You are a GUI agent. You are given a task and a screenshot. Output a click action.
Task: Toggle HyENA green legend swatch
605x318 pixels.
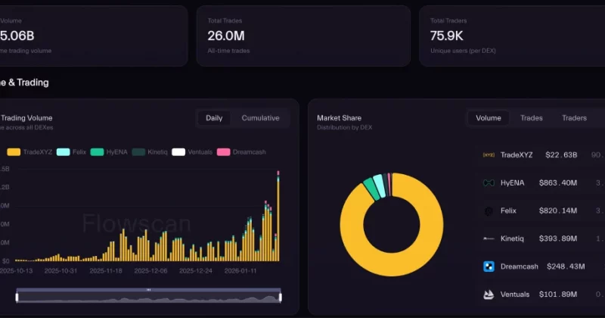click(97, 152)
